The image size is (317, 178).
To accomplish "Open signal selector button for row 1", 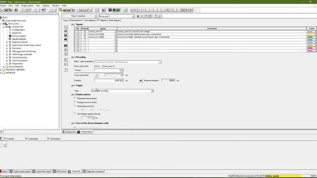I will 115,32.
